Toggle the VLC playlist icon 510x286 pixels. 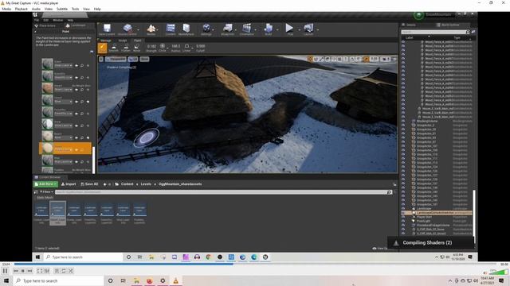[57, 271]
